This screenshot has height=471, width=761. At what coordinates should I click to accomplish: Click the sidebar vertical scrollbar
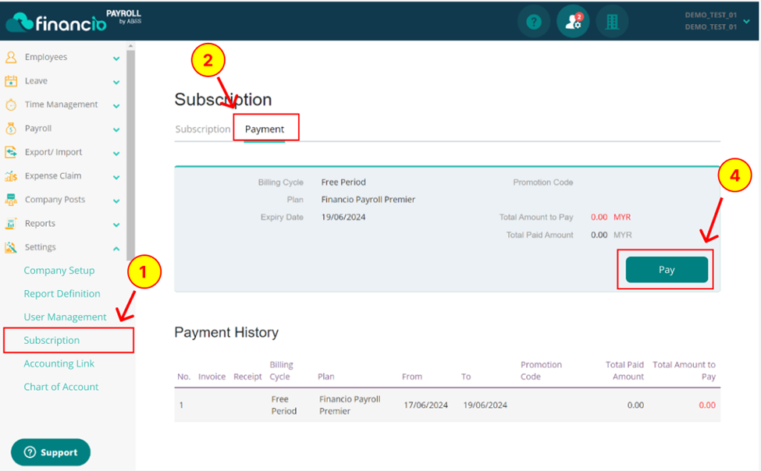click(130, 155)
